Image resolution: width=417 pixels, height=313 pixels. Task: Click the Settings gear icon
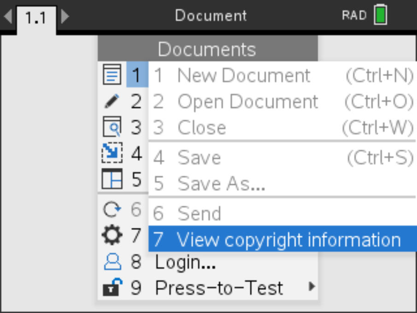tap(112, 236)
